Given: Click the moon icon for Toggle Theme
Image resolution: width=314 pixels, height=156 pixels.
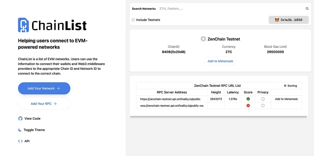Looking at the screenshot, I should click(20, 130).
